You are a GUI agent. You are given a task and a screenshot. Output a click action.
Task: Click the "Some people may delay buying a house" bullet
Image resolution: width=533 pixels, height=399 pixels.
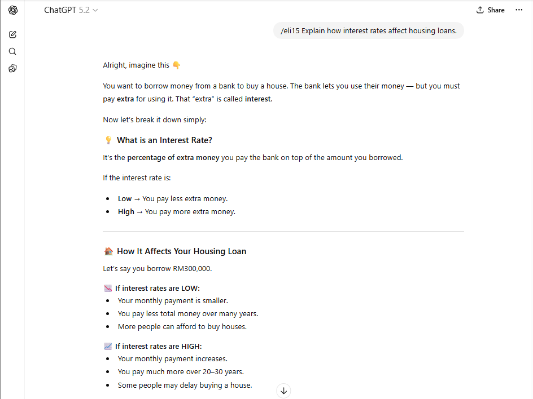pyautogui.click(x=185, y=385)
